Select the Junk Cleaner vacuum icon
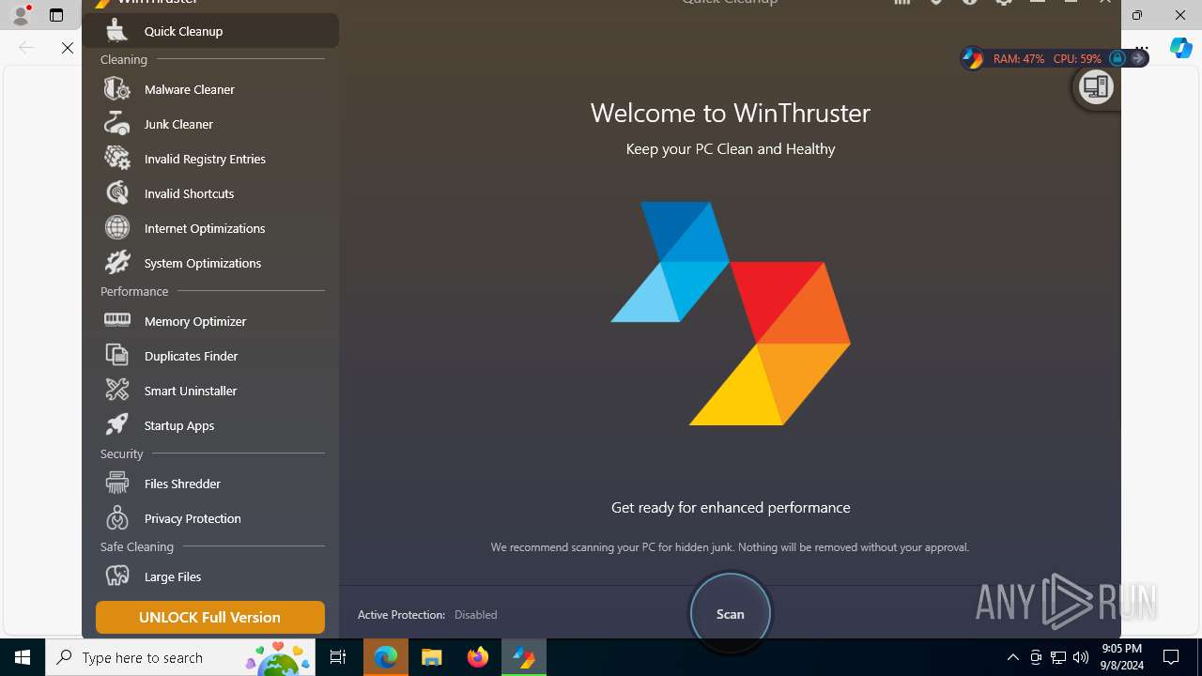Screen dimensions: 1202x676 point(117,124)
